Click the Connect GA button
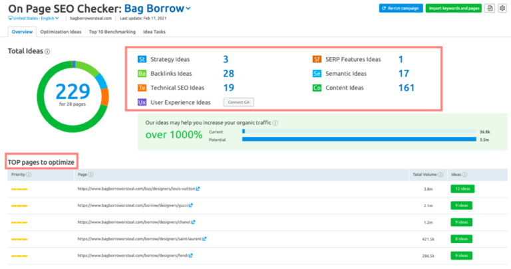 (x=239, y=102)
